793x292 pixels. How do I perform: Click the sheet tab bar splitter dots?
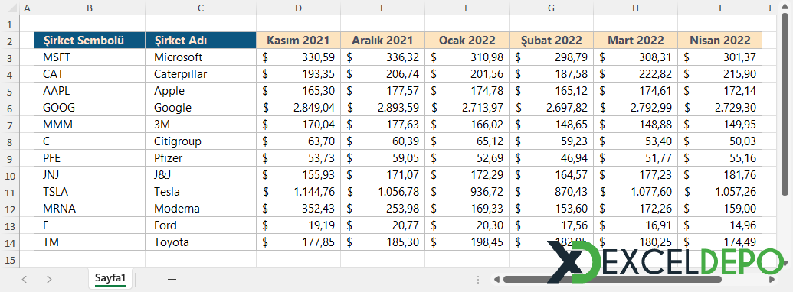[x=478, y=279]
